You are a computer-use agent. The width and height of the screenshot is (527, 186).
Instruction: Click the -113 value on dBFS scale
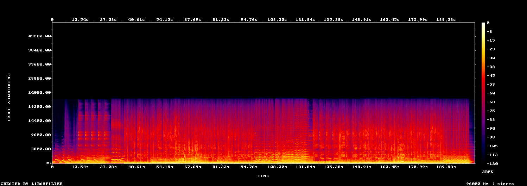click(492, 155)
